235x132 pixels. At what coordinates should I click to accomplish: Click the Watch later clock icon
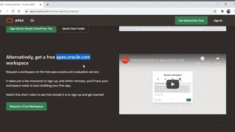202,59
